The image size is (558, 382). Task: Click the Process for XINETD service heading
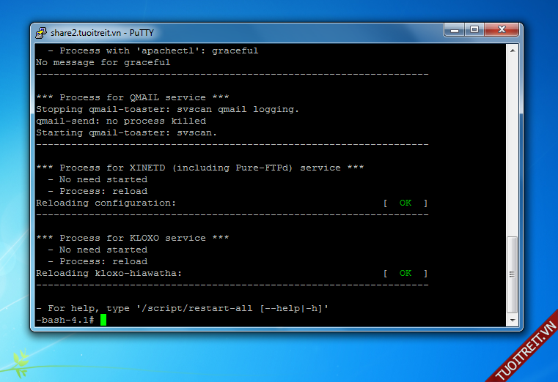[x=199, y=168]
